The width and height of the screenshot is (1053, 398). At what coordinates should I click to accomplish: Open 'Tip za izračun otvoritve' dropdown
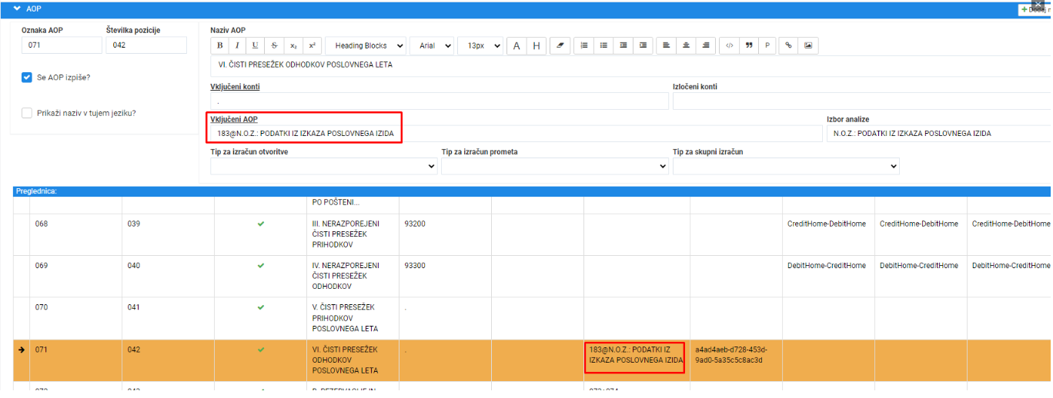click(x=324, y=166)
